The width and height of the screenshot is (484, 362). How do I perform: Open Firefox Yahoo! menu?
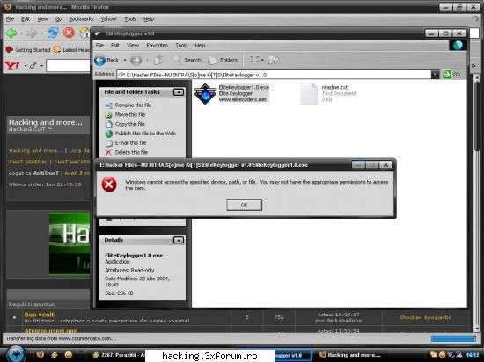[x=108, y=19]
